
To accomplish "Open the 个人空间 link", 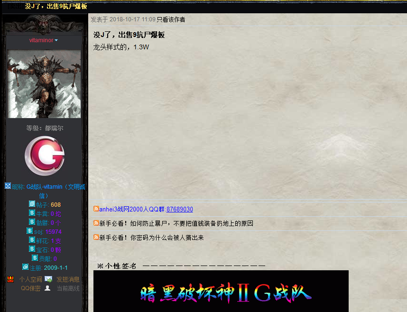I will point(30,279).
